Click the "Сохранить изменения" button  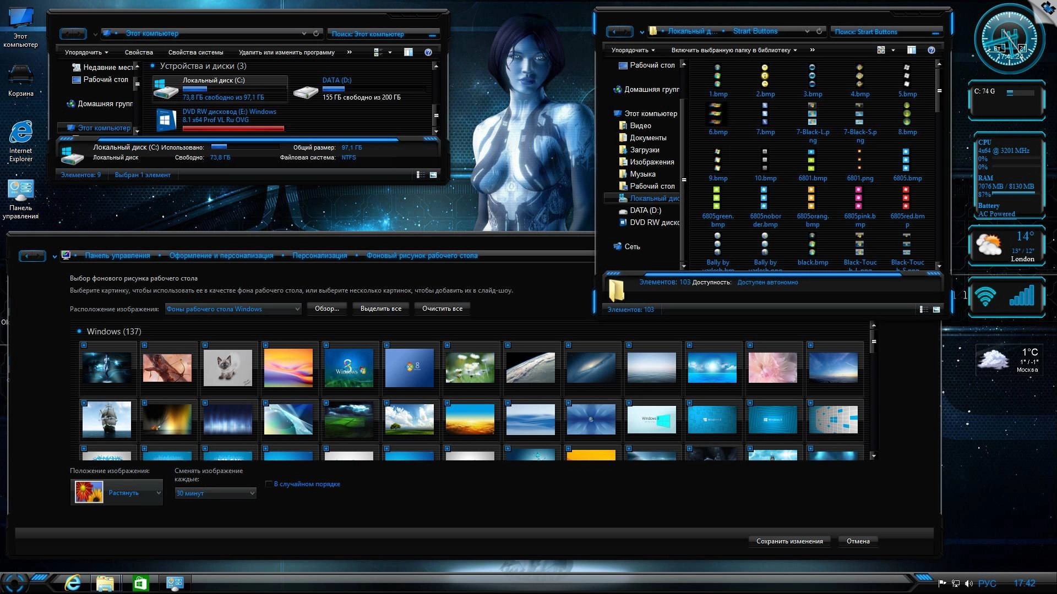pyautogui.click(x=789, y=541)
